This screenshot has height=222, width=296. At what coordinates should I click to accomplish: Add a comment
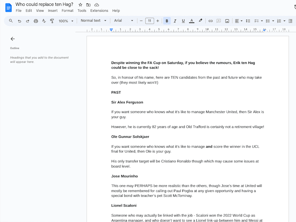click(x=219, y=21)
